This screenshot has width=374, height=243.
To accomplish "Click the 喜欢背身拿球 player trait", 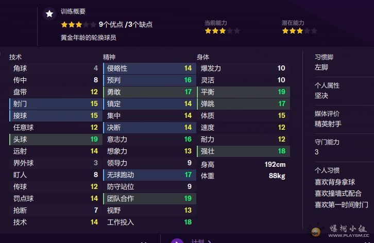I will [334, 182].
